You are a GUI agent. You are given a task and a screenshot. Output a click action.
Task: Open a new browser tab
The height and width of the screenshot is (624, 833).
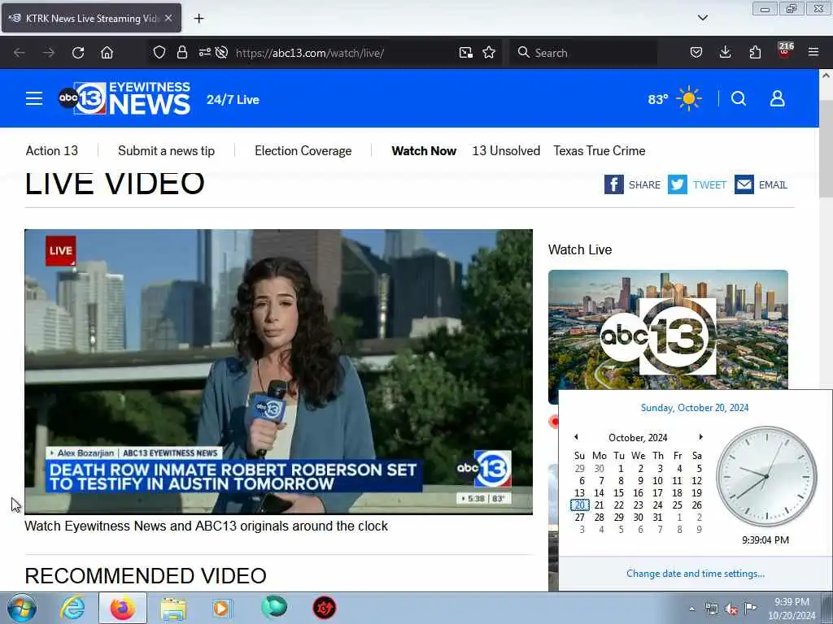point(198,19)
